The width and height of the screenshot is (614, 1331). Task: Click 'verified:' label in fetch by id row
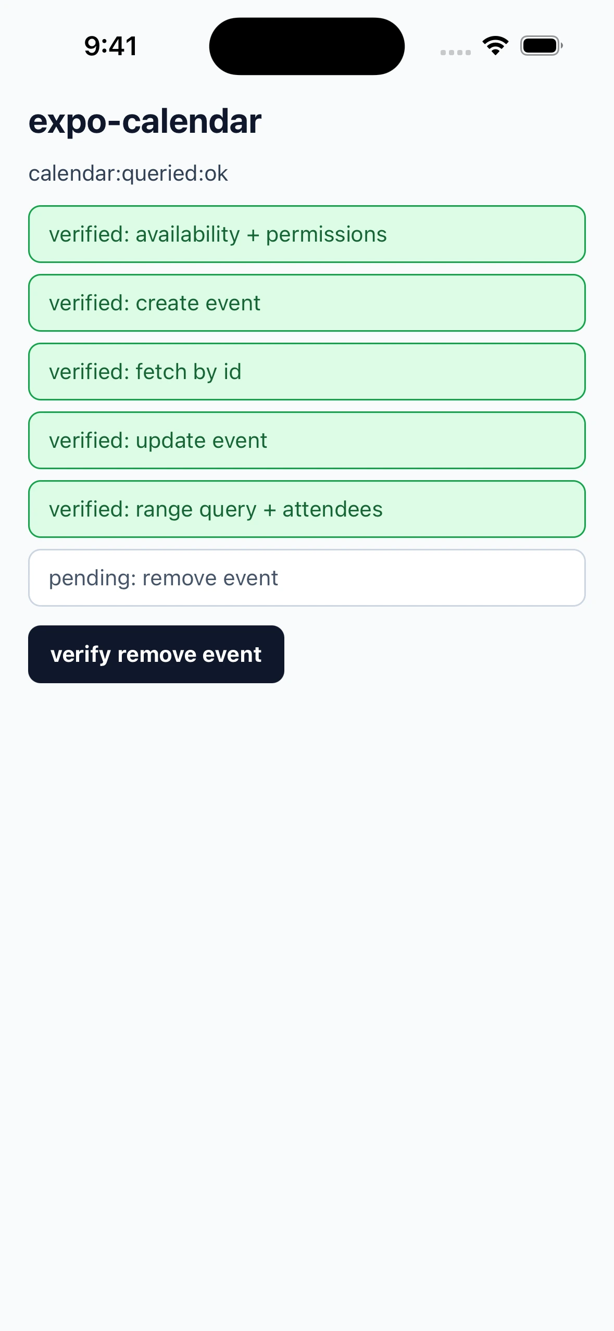(x=89, y=372)
